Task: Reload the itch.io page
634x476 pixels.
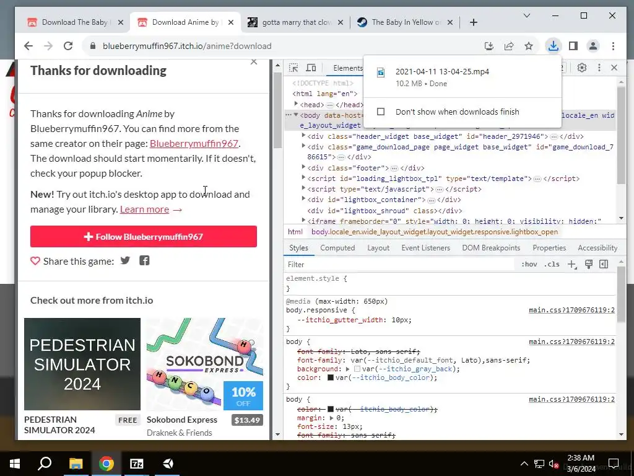Action: click(68, 46)
